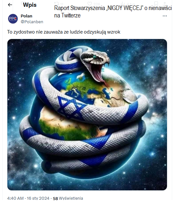Open the attached image in full view
Screen dimensions: 175x201
coord(87,115)
